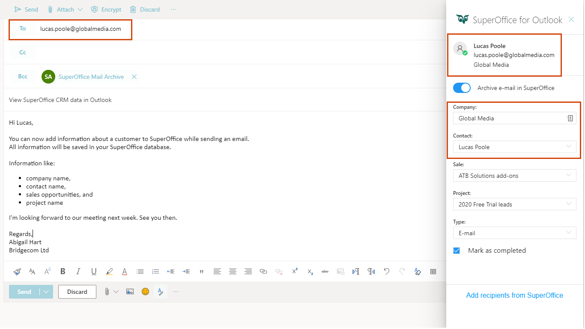
Task: Undo the last edit
Action: 387,271
